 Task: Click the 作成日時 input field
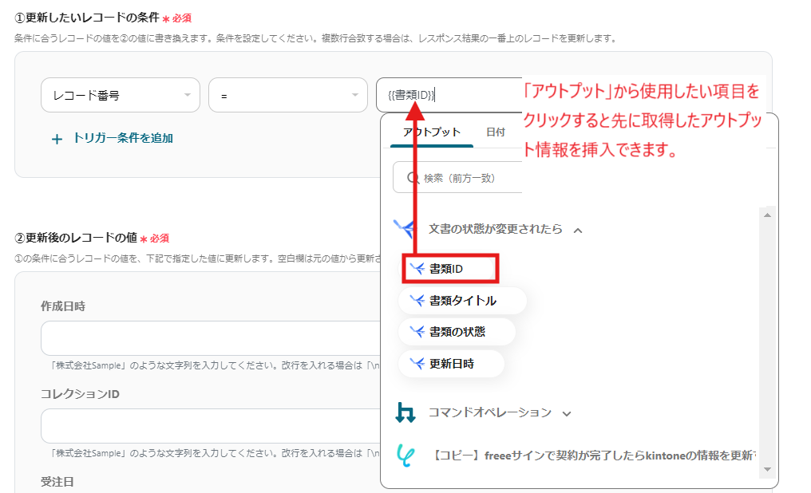tap(208, 338)
